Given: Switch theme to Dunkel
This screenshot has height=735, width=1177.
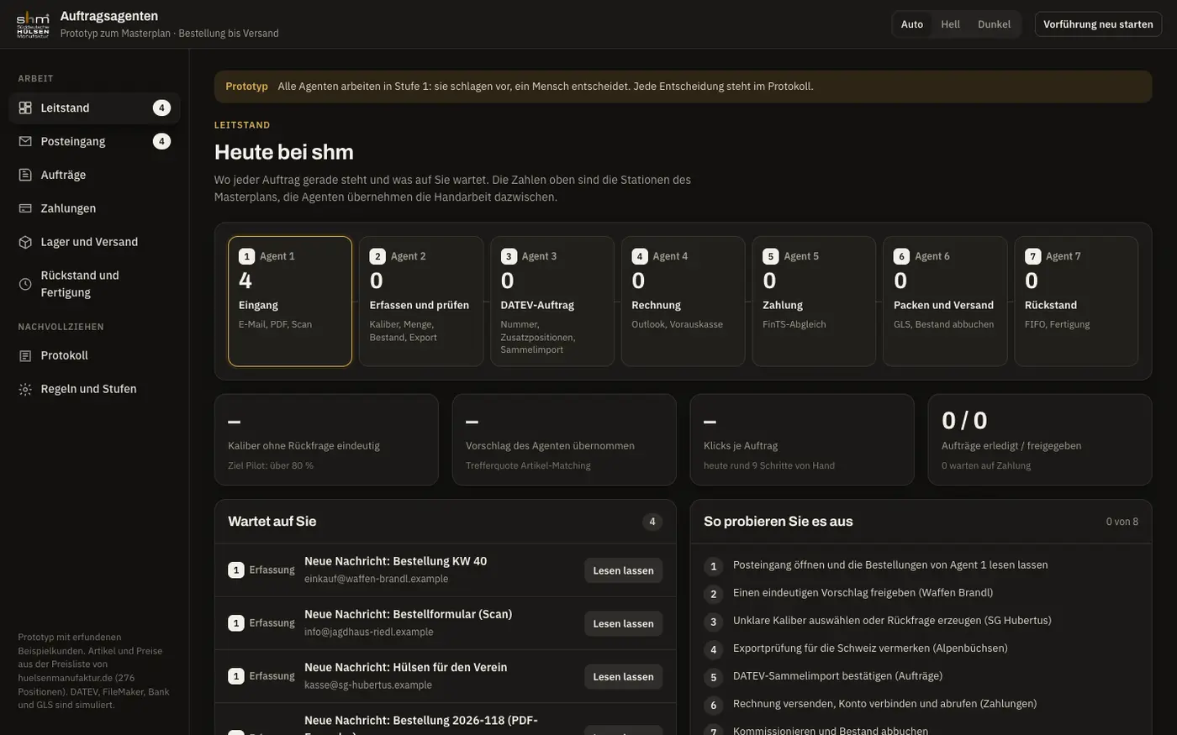Looking at the screenshot, I should [x=994, y=24].
